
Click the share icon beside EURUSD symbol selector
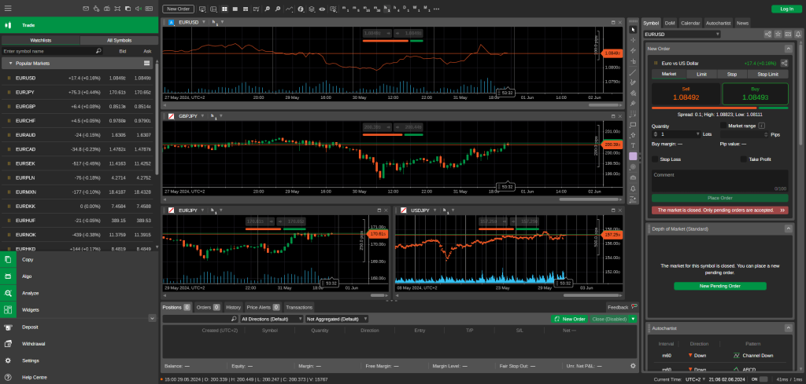[767, 34]
